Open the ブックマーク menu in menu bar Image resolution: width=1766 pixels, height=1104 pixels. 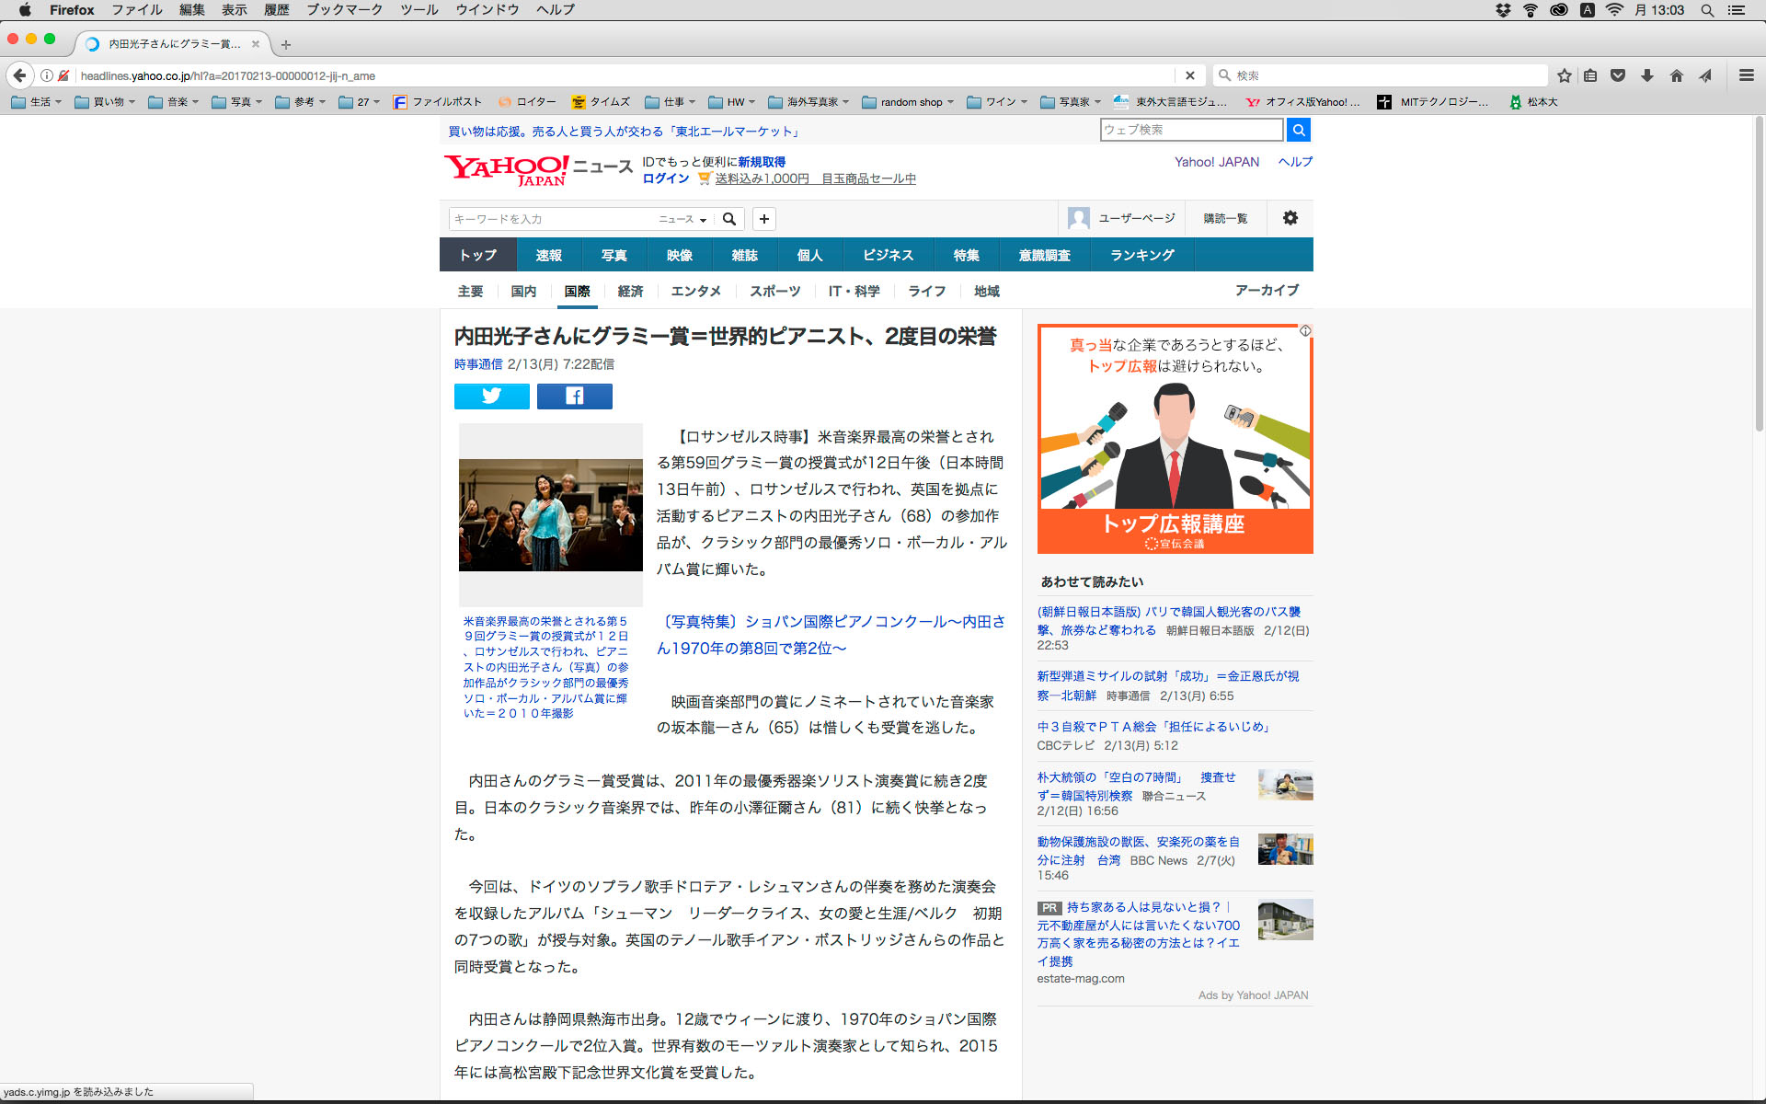pos(344,10)
